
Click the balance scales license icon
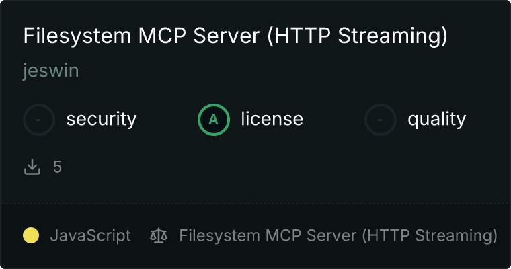[x=159, y=236]
